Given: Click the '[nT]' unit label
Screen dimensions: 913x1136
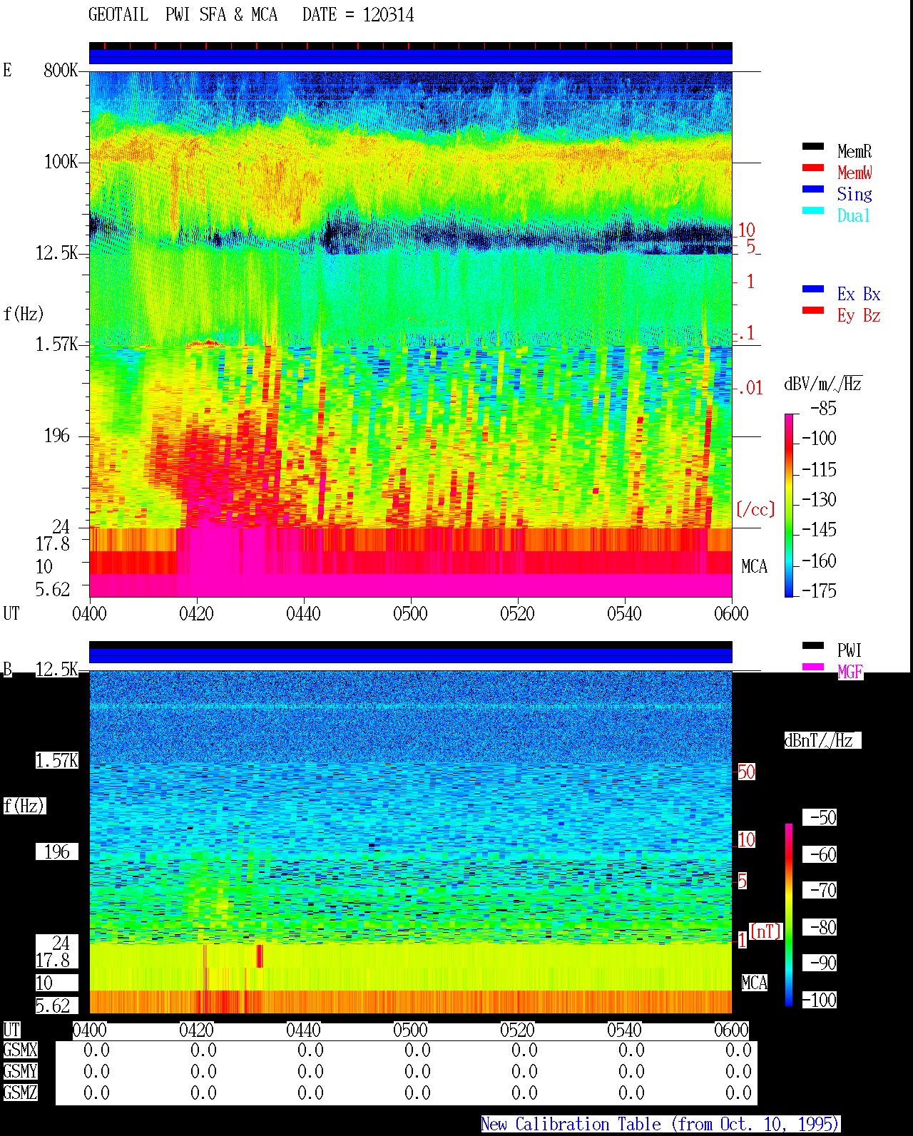Looking at the screenshot, I should tap(765, 931).
